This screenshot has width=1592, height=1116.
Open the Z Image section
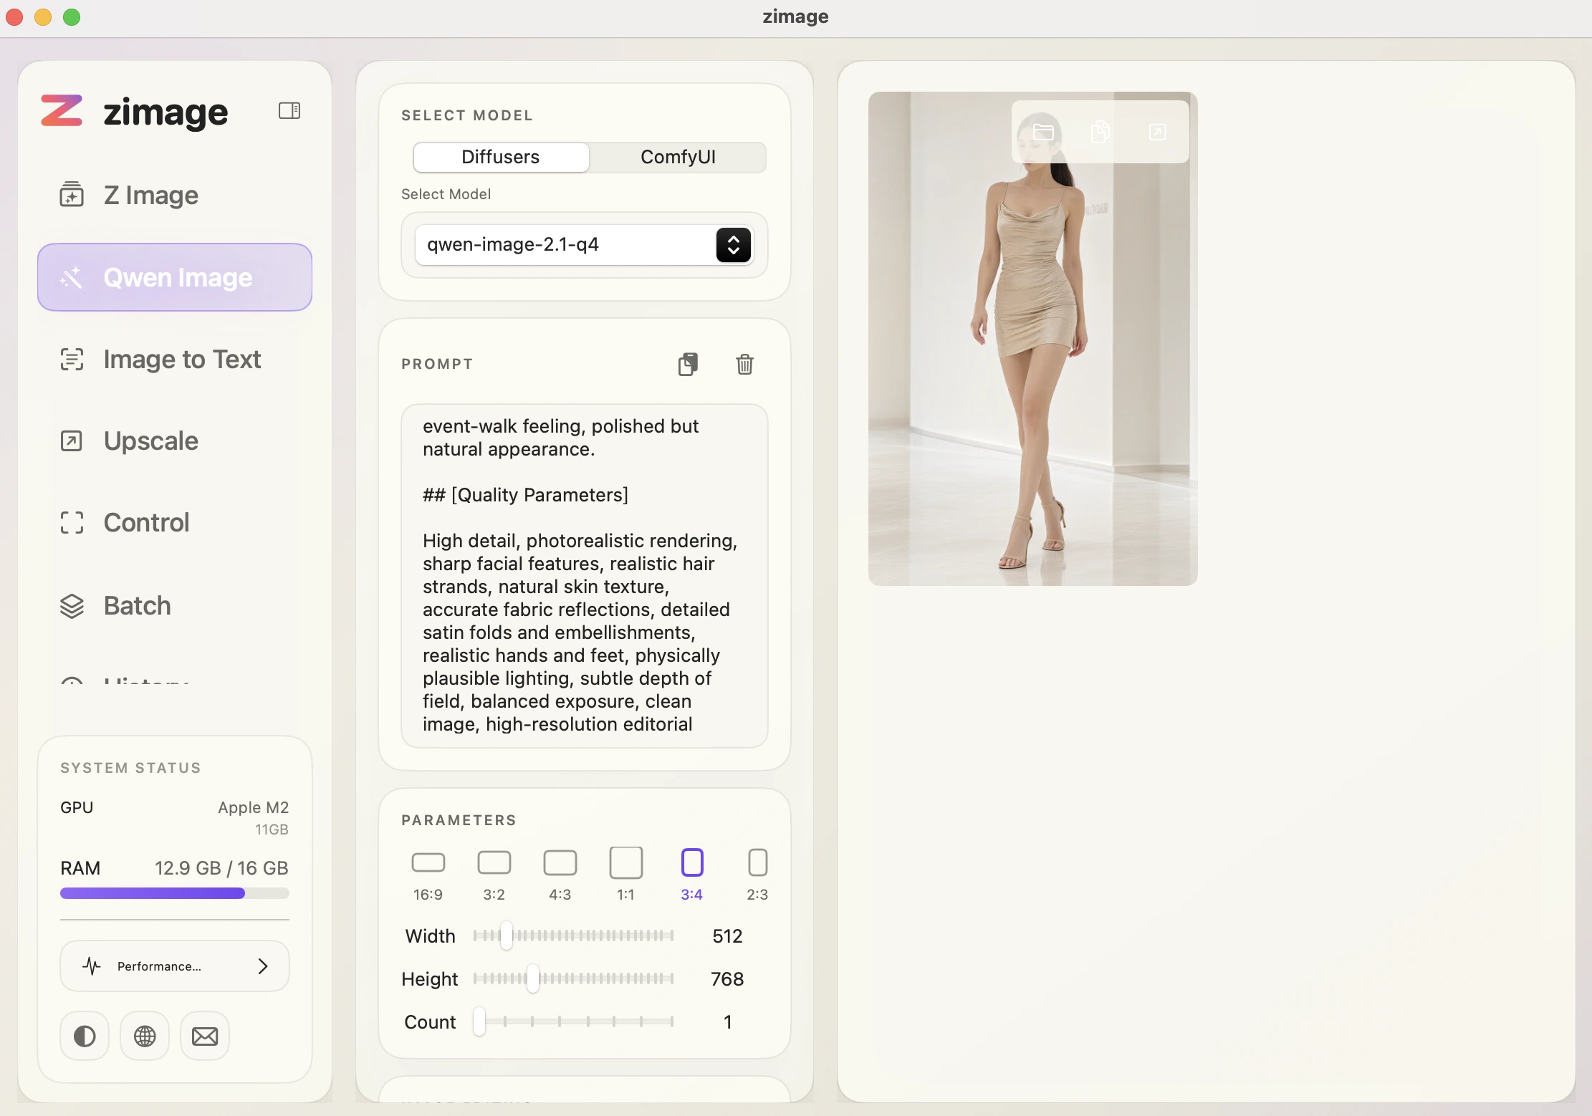click(x=174, y=195)
